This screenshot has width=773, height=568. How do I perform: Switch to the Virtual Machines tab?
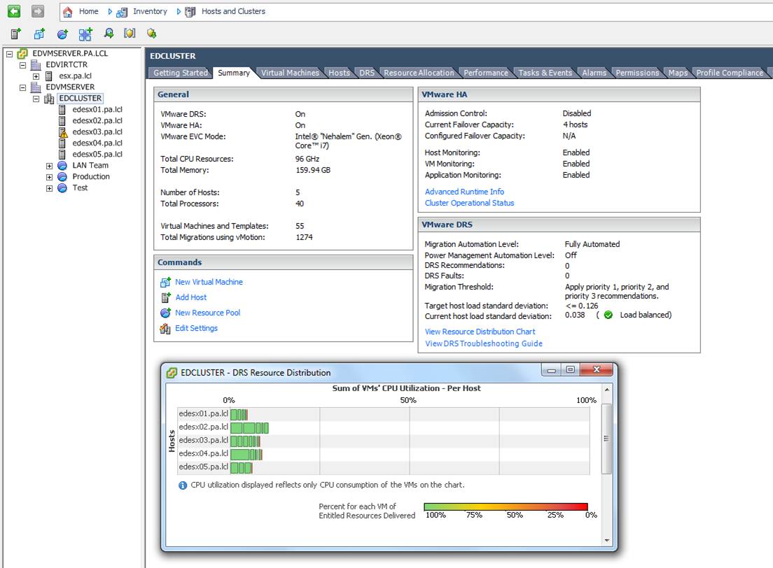coord(290,73)
